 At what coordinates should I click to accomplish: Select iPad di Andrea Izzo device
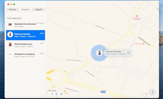pyautogui.click(x=26, y=45)
